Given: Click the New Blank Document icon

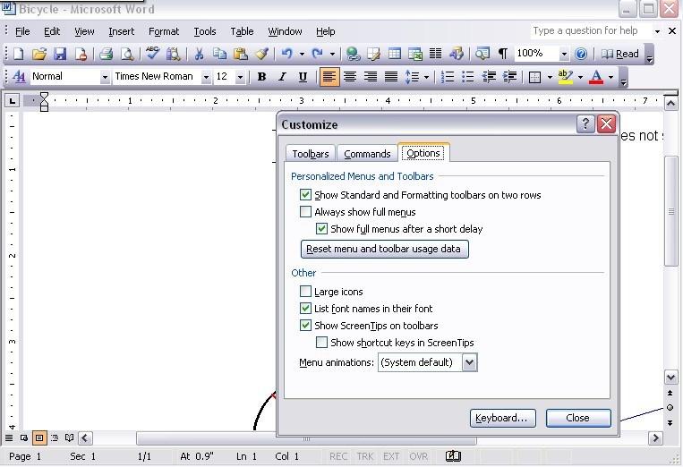Looking at the screenshot, I should [18, 54].
